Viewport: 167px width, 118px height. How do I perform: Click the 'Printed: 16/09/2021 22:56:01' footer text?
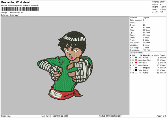111,116
